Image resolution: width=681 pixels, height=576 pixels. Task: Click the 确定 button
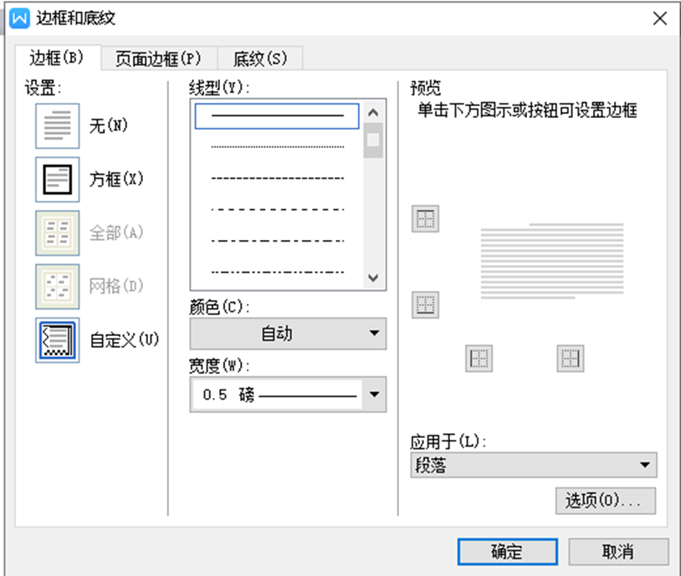[507, 552]
